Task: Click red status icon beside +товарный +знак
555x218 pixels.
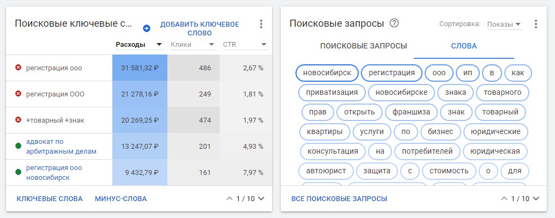Action: [18, 120]
